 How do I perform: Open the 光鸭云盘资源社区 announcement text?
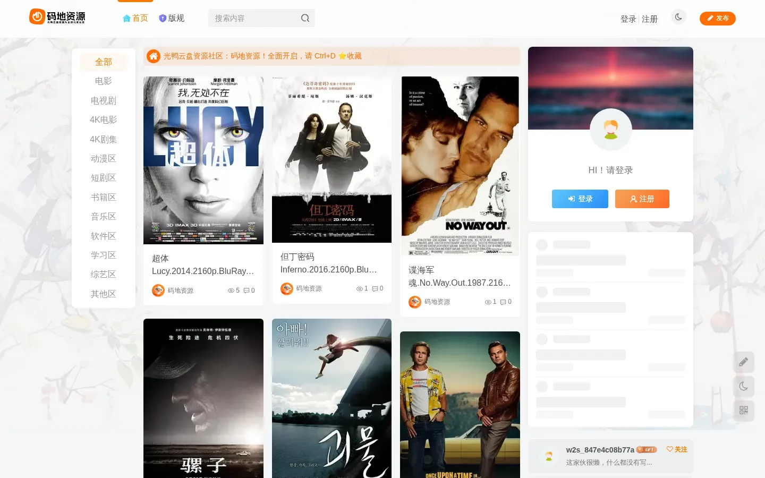click(x=262, y=56)
